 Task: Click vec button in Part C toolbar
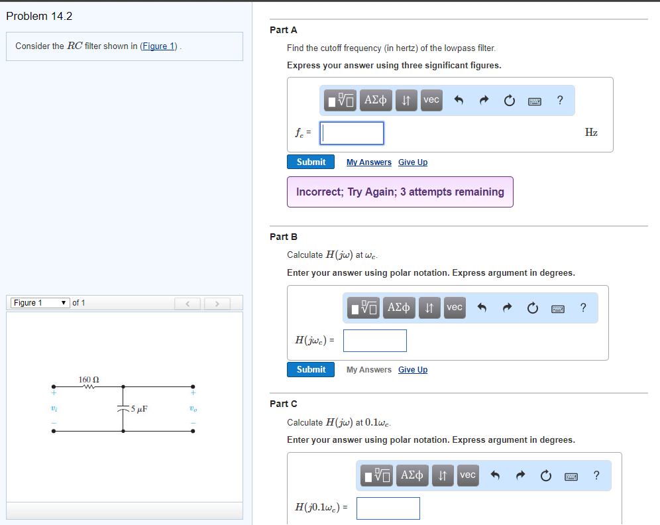tap(468, 475)
